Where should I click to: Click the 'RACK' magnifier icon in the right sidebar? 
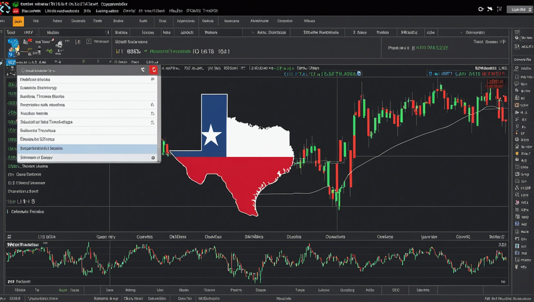pos(517,68)
